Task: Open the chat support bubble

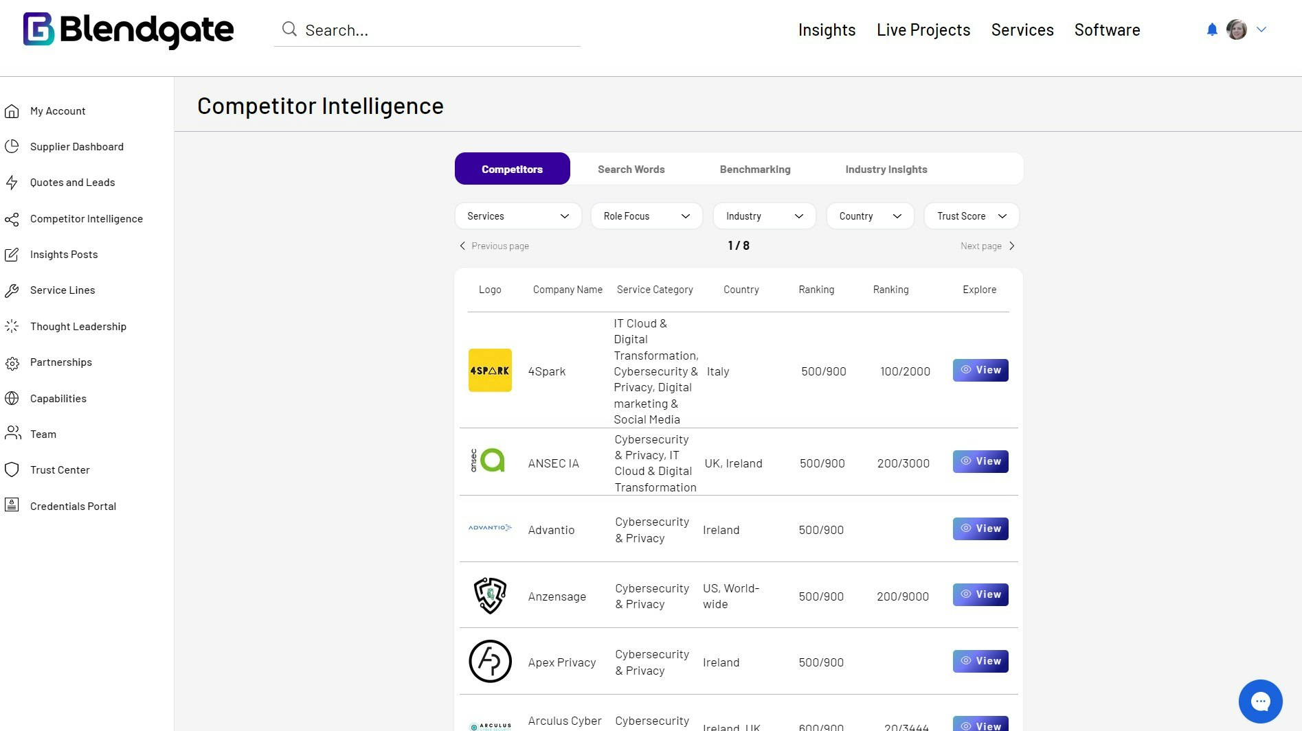Action: [1260, 701]
